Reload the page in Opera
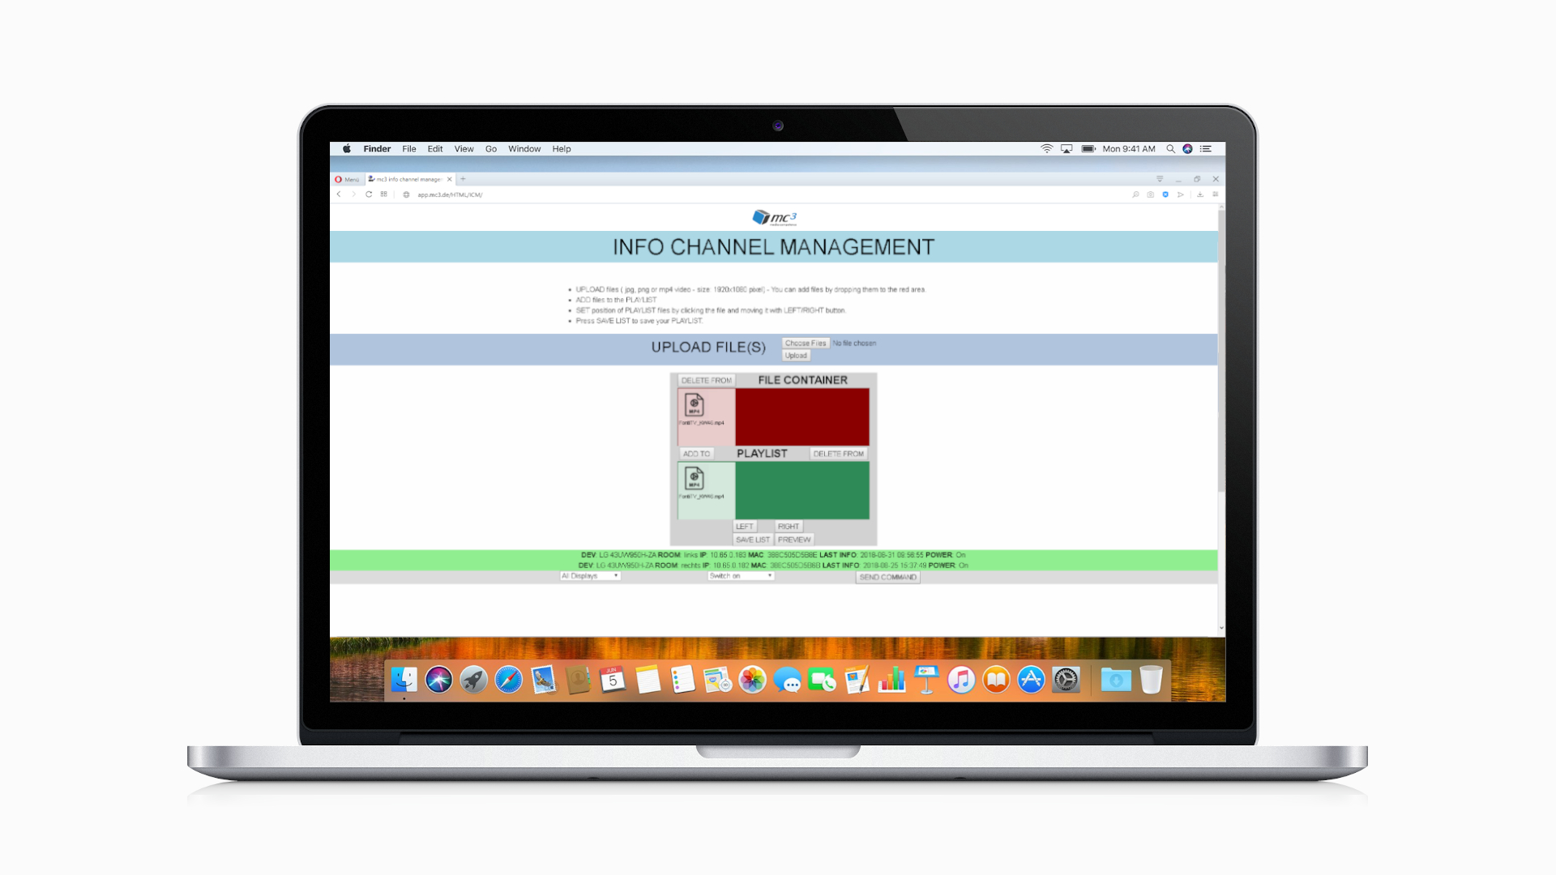Screen dimensions: 1556x875 [x=369, y=194]
